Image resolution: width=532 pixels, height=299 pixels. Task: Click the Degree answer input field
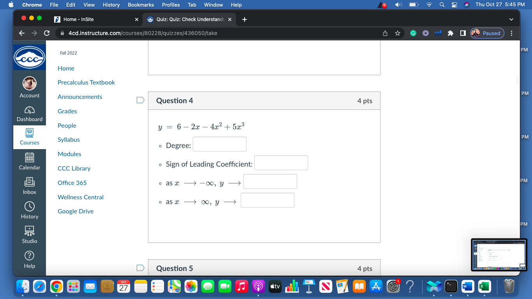(219, 144)
